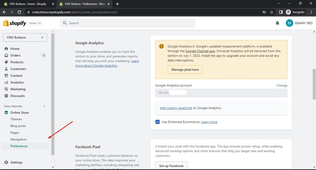
Task: Click the Google Analytics account field
Action: coord(221,93)
